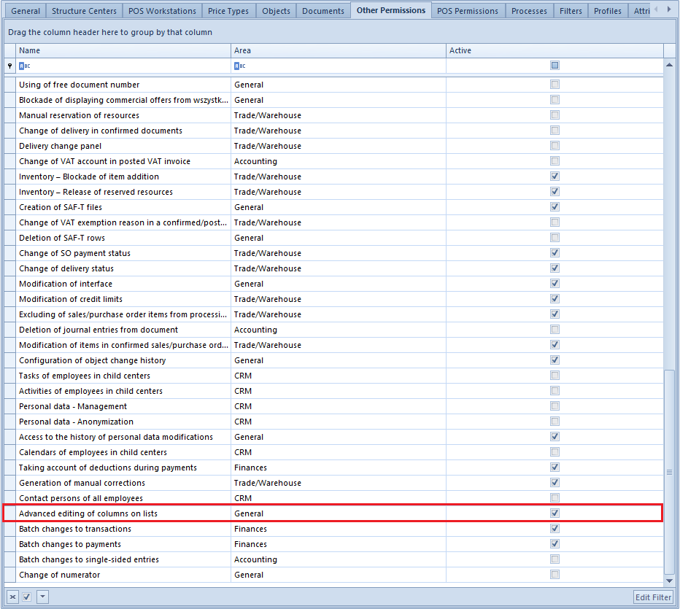Viewport: 680px width, 609px height.
Task: Open the Profiles tab
Action: (608, 11)
